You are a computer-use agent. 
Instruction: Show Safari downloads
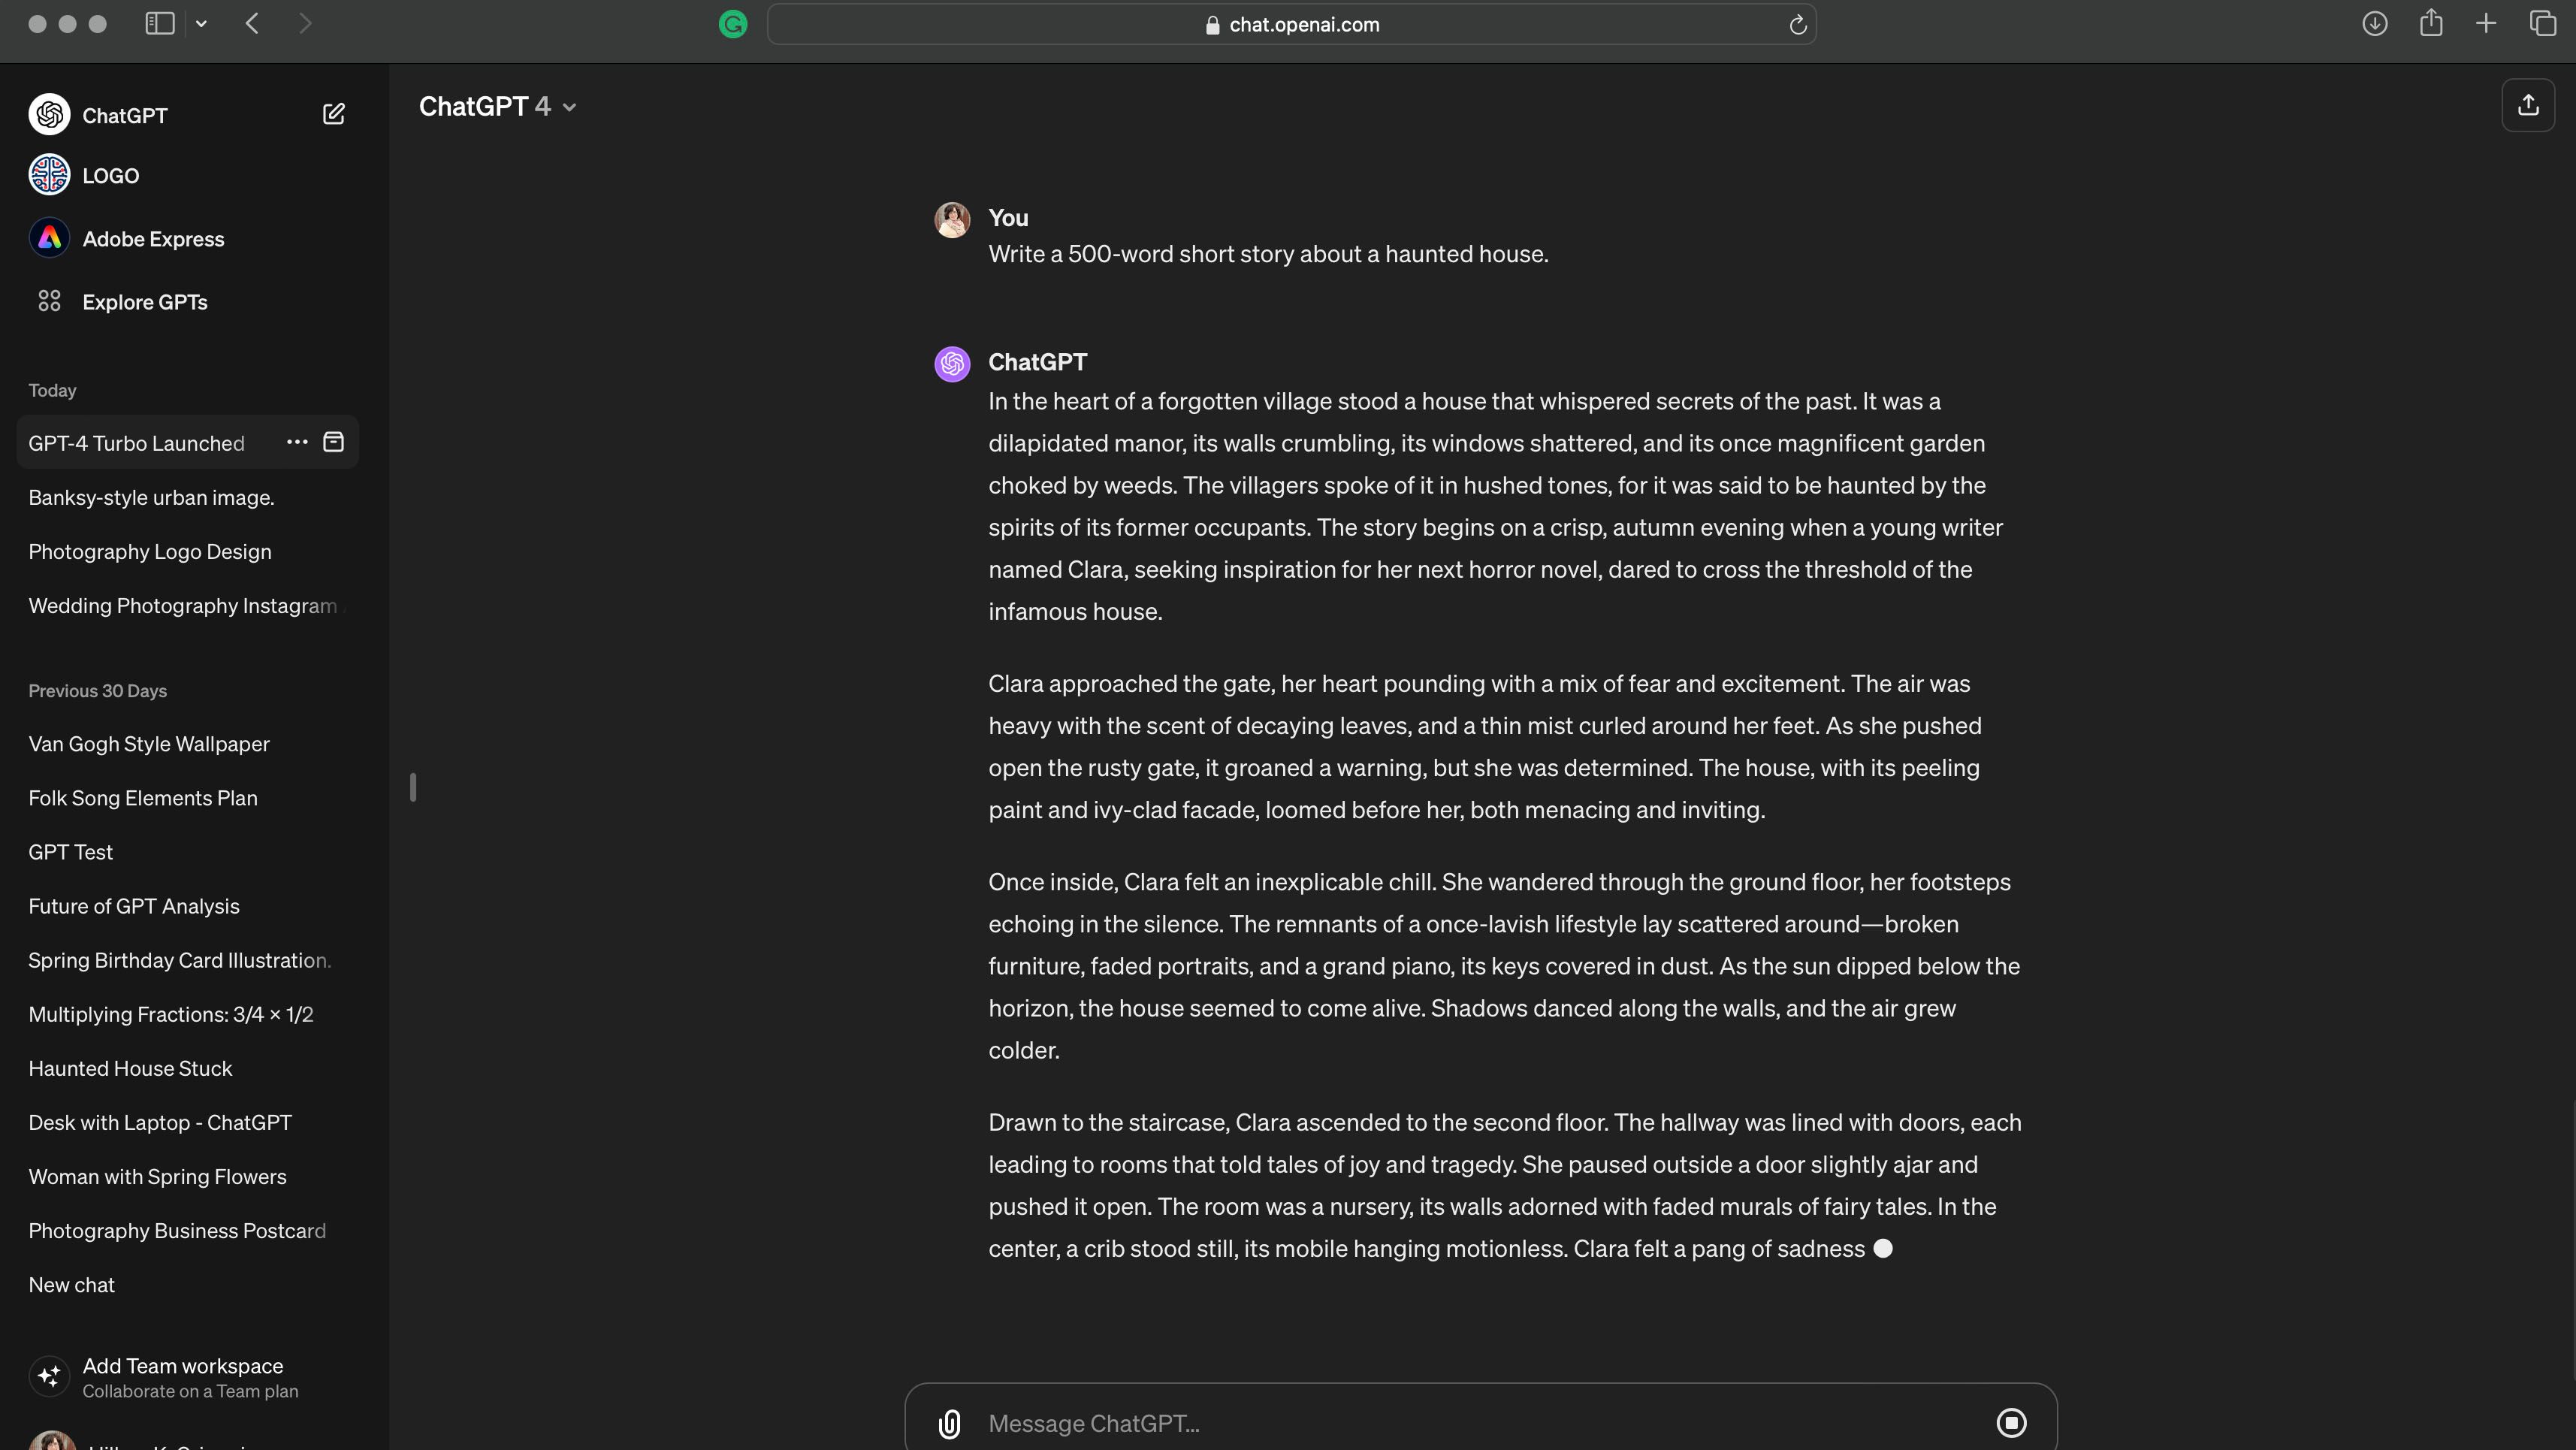click(2375, 24)
